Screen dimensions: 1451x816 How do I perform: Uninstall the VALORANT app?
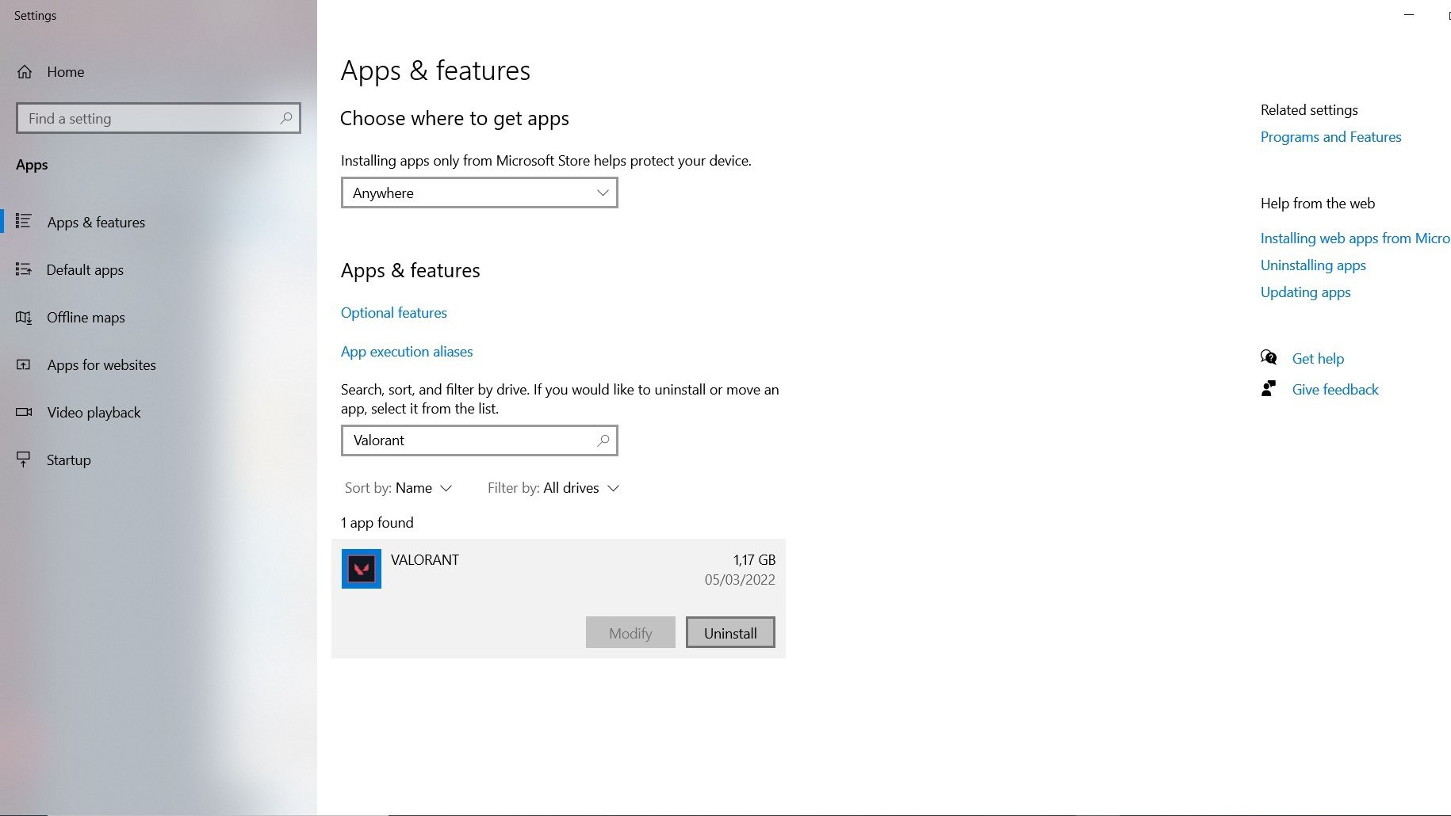(730, 632)
